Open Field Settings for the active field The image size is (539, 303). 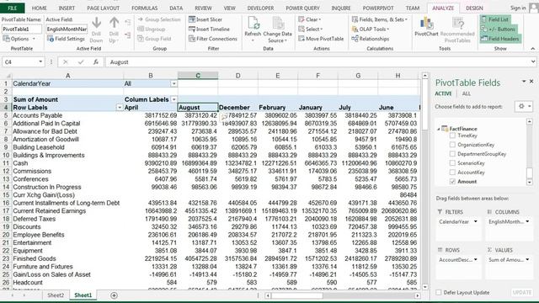tap(66, 39)
